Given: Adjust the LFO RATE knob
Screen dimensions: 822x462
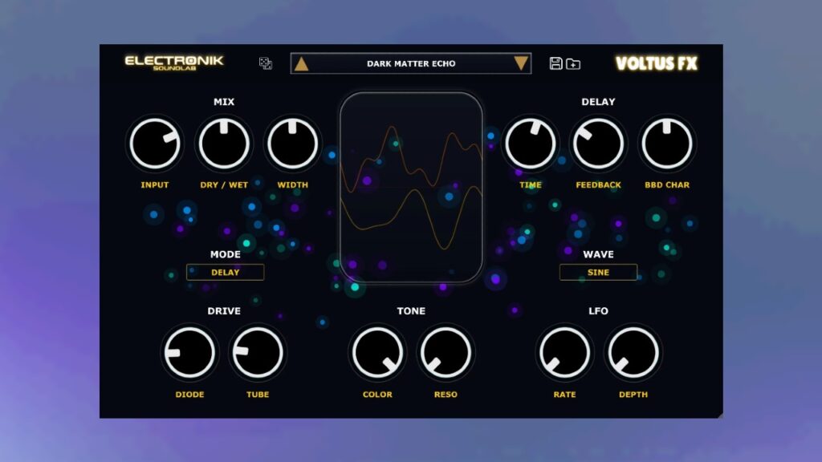Looking at the screenshot, I should (x=564, y=353).
